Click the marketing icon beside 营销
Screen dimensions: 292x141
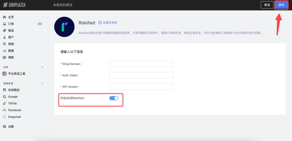pyautogui.click(x=4, y=44)
